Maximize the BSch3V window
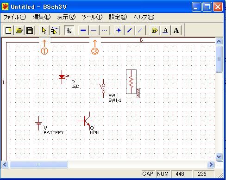Screen dimensions: 226x180 point(207,7)
